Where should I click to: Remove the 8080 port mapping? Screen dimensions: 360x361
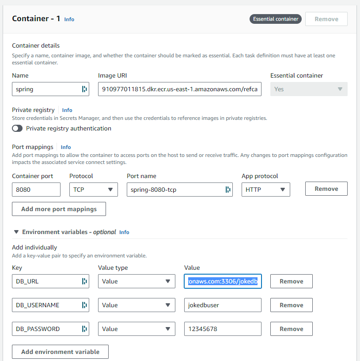click(326, 189)
